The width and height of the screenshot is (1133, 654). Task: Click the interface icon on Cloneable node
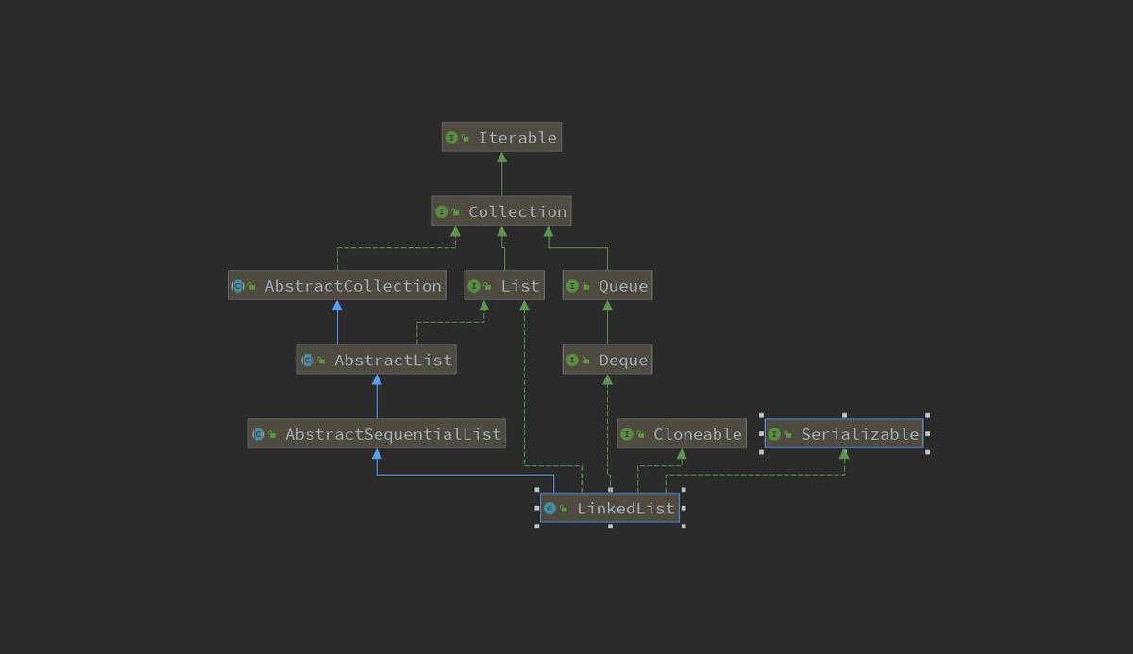[x=627, y=435]
